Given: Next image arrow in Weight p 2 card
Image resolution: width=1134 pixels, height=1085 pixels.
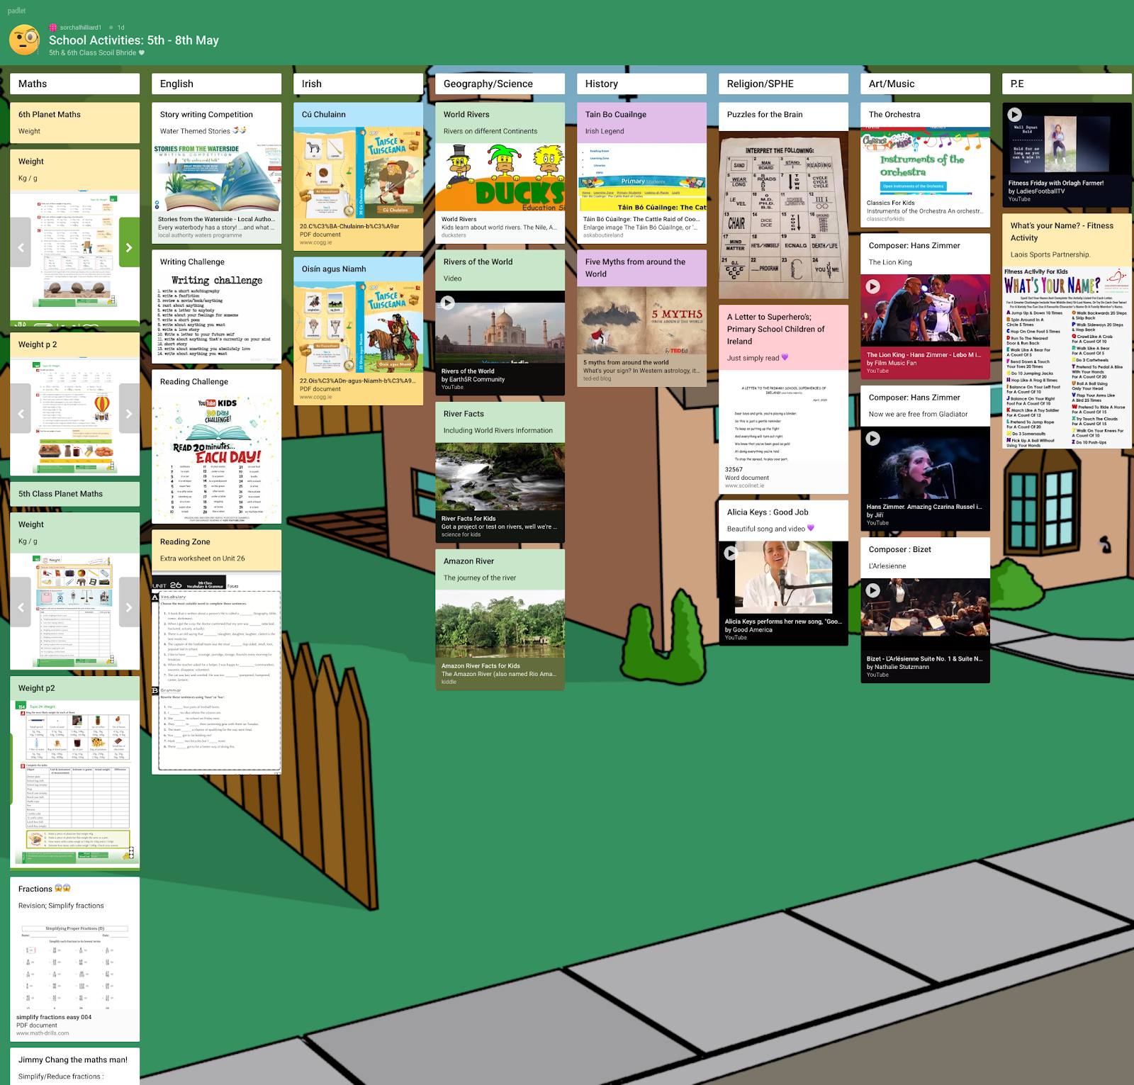Looking at the screenshot, I should (x=129, y=413).
